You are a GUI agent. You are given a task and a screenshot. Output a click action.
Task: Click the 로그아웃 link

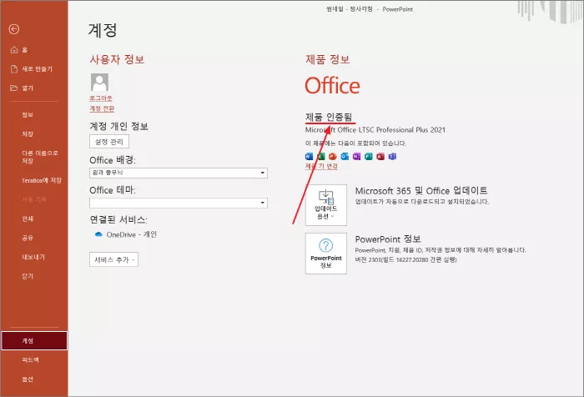pos(101,98)
